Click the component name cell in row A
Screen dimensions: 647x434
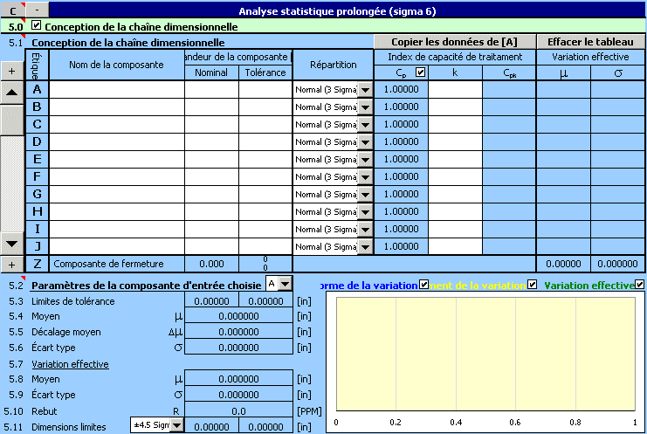point(117,90)
